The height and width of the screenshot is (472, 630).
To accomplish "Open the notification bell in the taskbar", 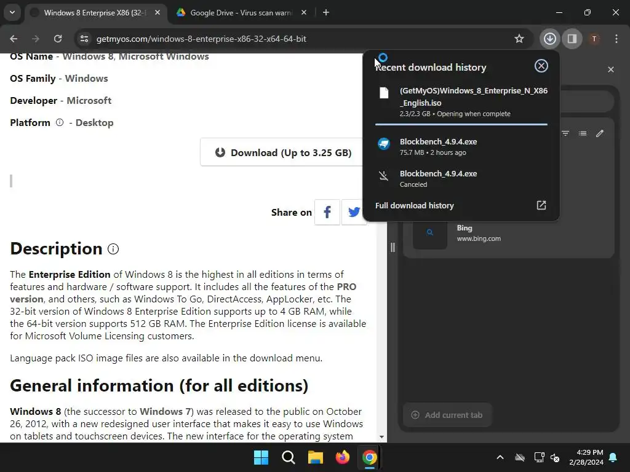I will point(613,457).
